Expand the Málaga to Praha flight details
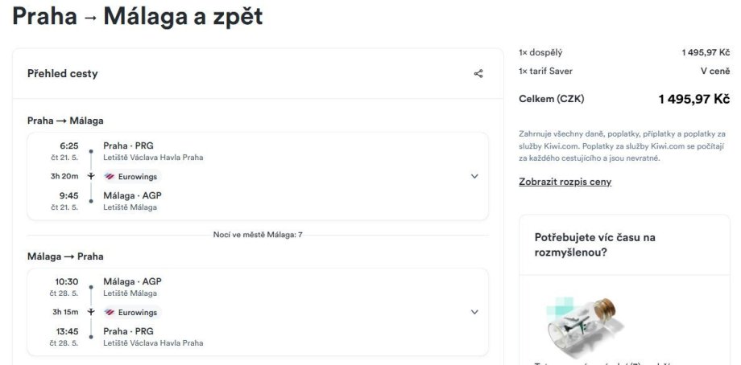Viewport: 741px width, 365px height. (x=474, y=312)
